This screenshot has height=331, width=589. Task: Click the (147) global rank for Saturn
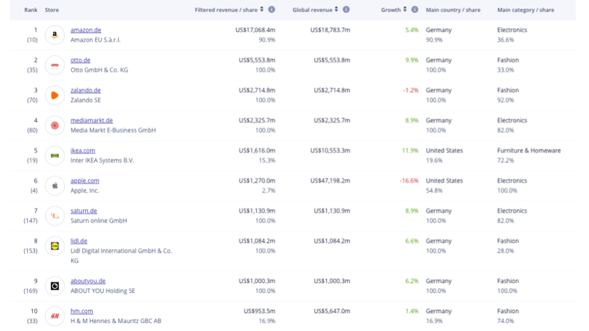30,221
